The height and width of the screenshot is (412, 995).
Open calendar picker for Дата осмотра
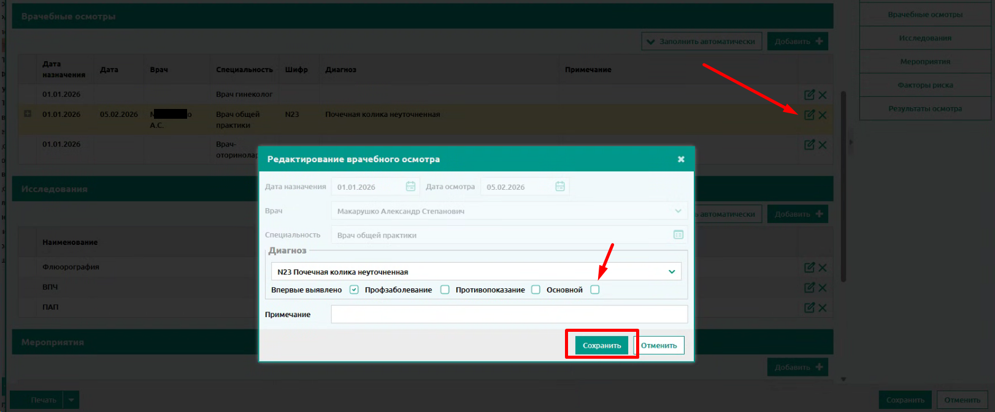click(560, 187)
